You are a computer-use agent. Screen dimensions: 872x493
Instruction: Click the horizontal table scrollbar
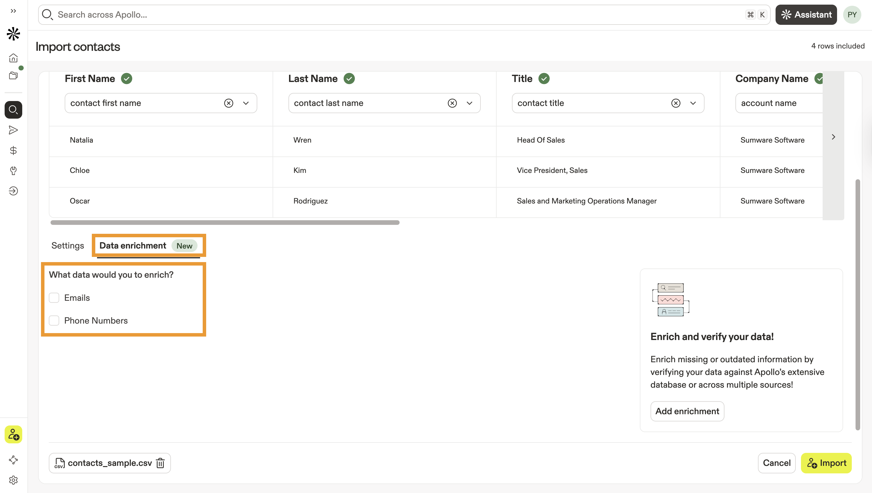pyautogui.click(x=225, y=223)
